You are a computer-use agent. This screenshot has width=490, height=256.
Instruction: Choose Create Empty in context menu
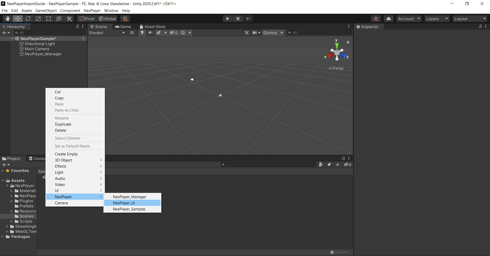coord(75,154)
